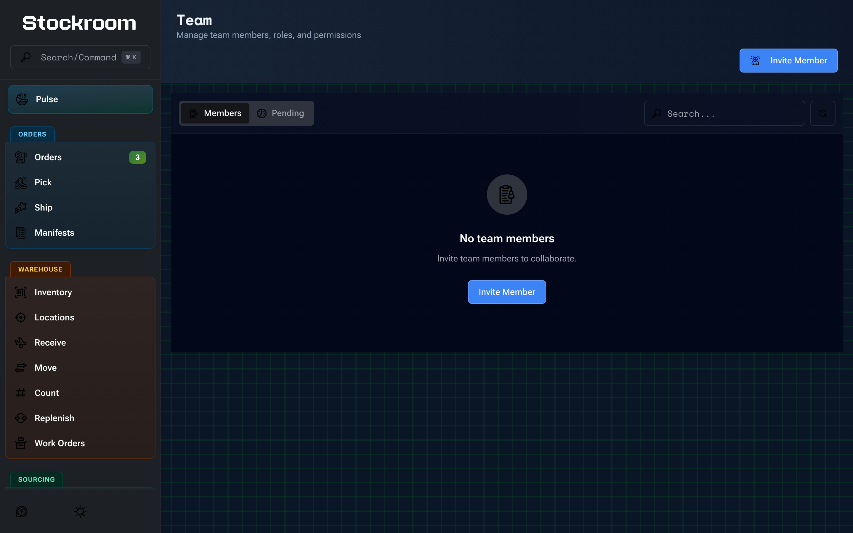Click the Move arrows icon

(x=21, y=368)
